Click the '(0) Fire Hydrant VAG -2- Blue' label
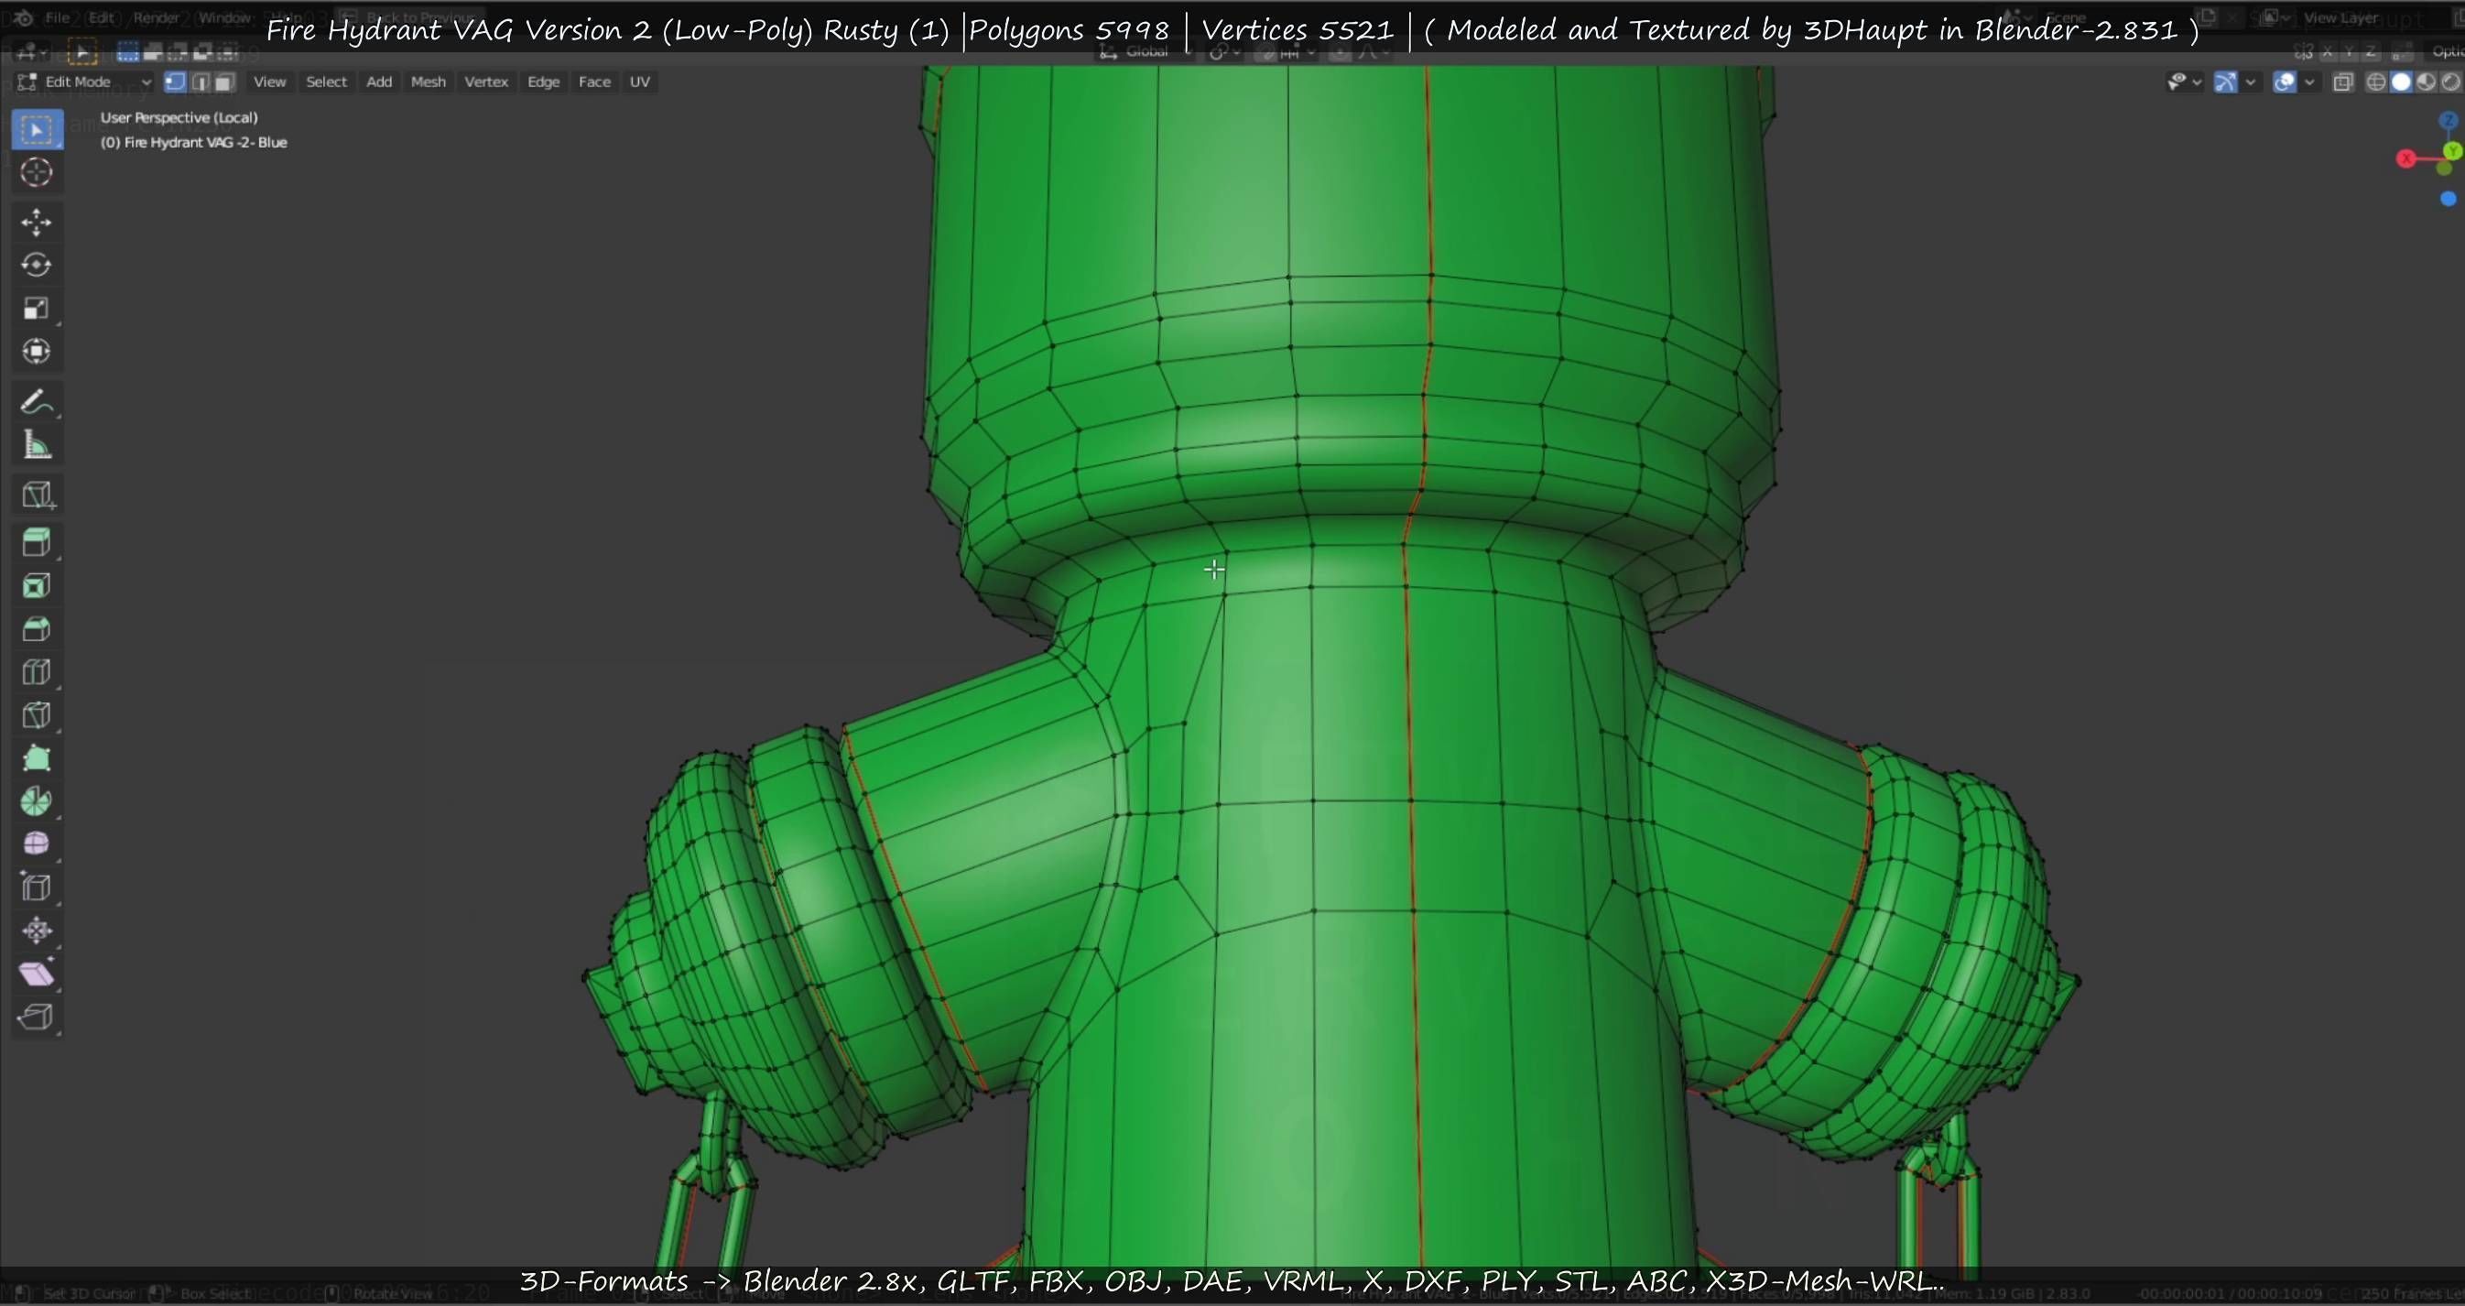The height and width of the screenshot is (1306, 2465). [194, 143]
